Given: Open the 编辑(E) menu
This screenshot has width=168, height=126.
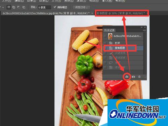Looking at the screenshot, I should 19,1.
